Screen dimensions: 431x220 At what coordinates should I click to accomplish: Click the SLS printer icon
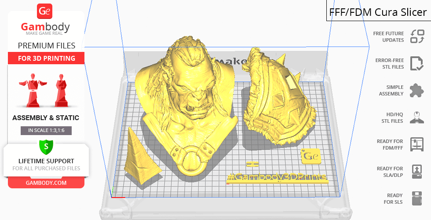click(x=416, y=198)
